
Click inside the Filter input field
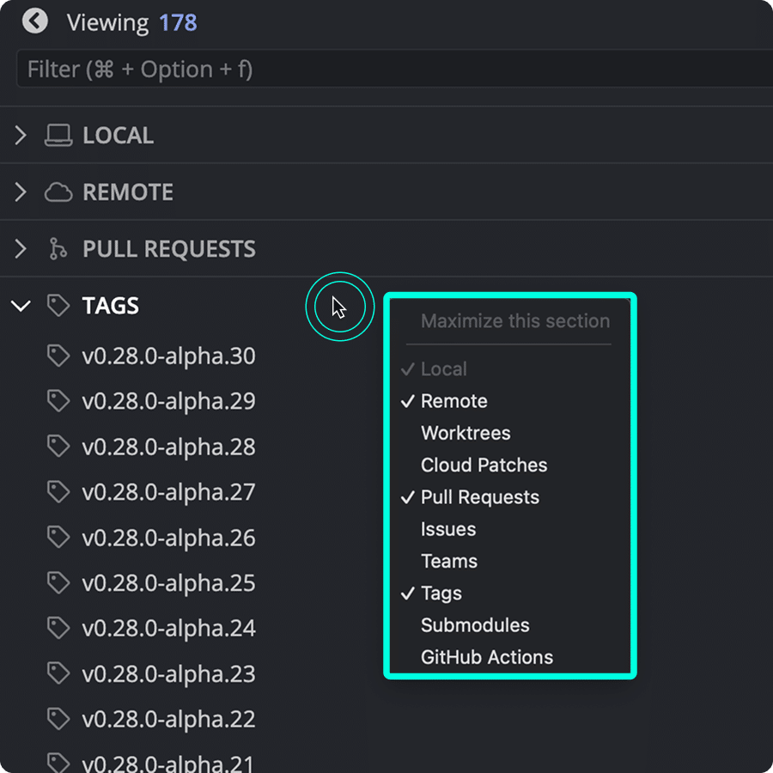(386, 69)
